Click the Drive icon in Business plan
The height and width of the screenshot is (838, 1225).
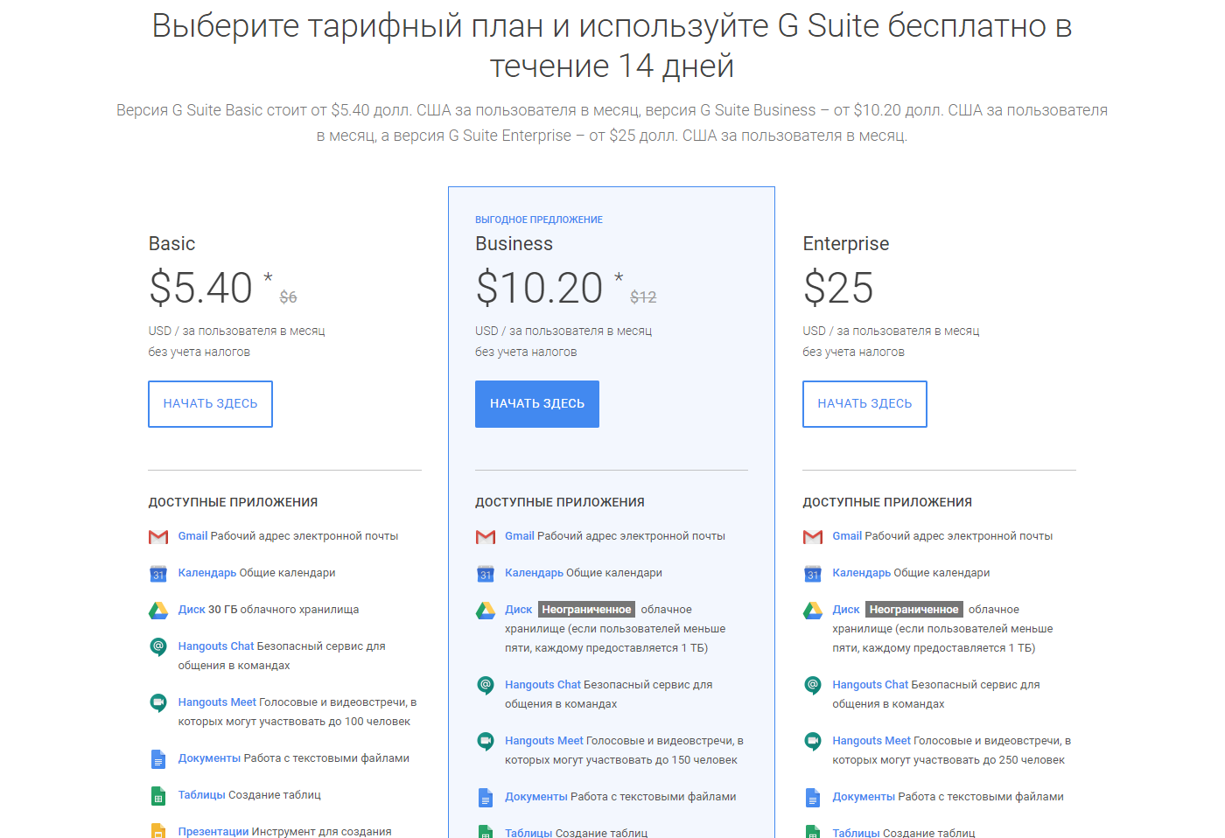tap(486, 611)
